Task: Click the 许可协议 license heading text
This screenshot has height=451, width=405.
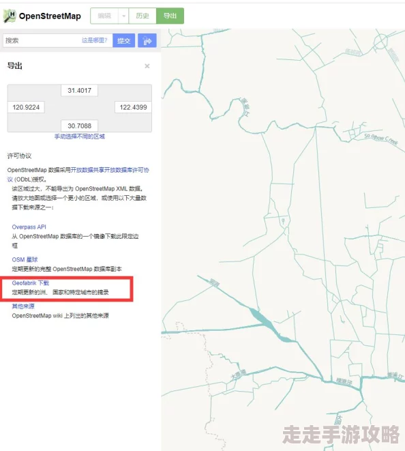Action: (x=19, y=156)
